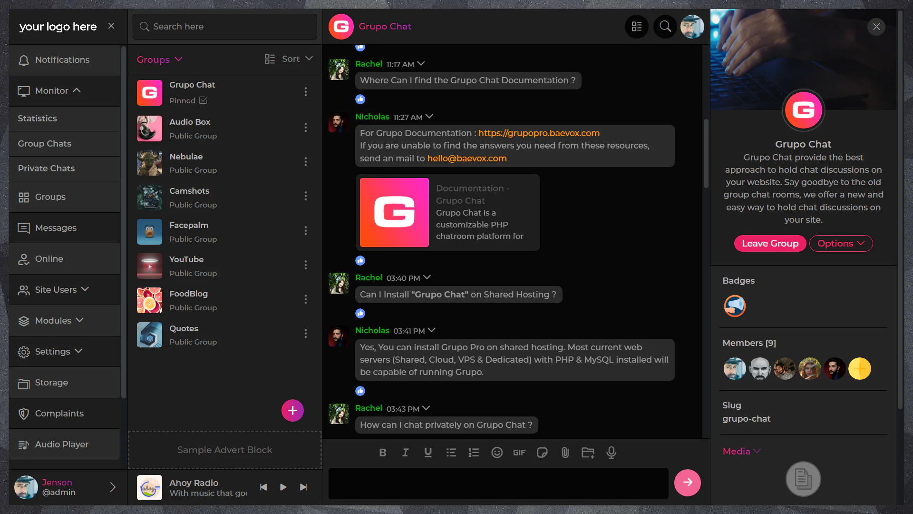Open the hello@baevox.com email link
This screenshot has width=913, height=514.
pyautogui.click(x=466, y=158)
